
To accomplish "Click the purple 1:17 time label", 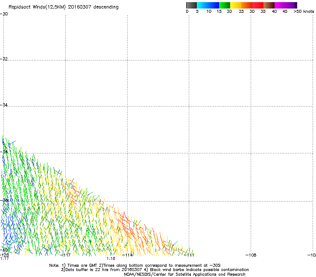I will [4, 259].
